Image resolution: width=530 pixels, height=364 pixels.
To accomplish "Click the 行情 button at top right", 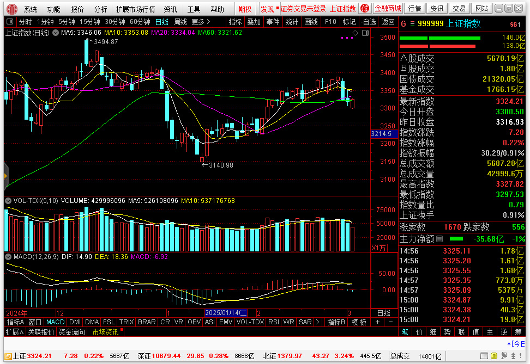I will coord(414,9).
